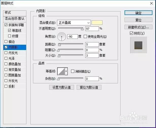Select 外发光 style label
The height and width of the screenshot is (128, 156).
13,81
